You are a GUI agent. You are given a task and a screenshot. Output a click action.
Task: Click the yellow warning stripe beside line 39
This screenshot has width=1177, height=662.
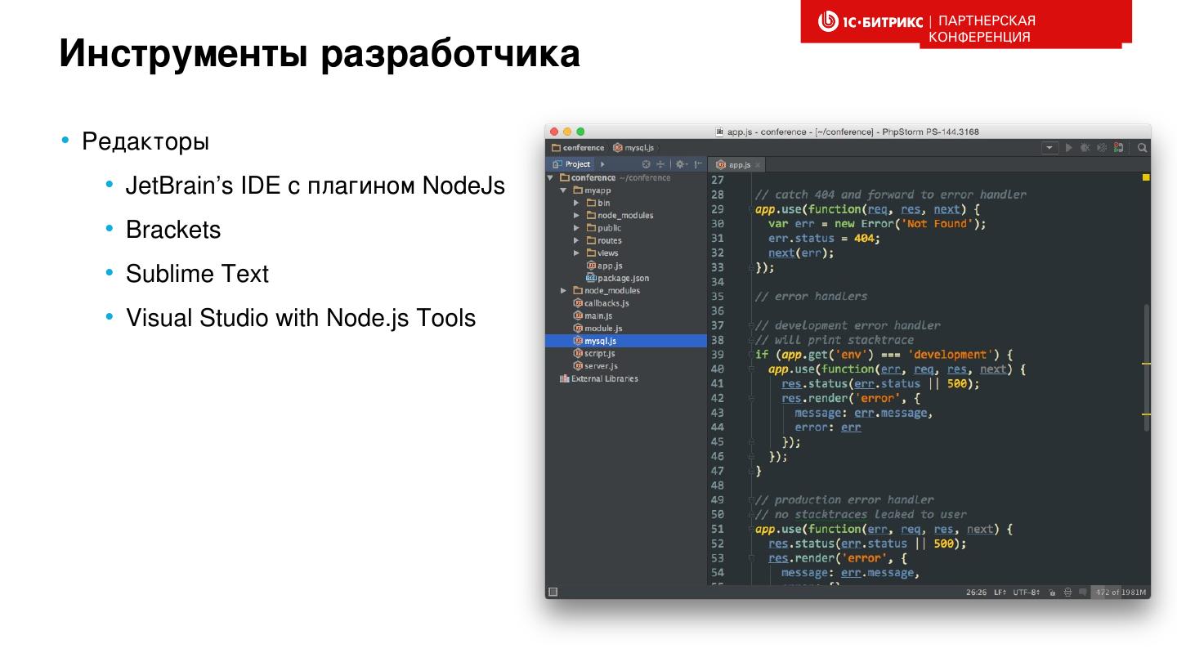click(1146, 363)
